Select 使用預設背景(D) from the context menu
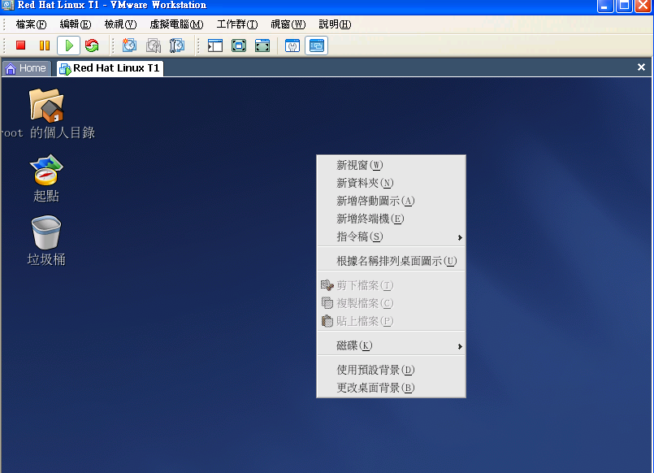 coord(392,370)
